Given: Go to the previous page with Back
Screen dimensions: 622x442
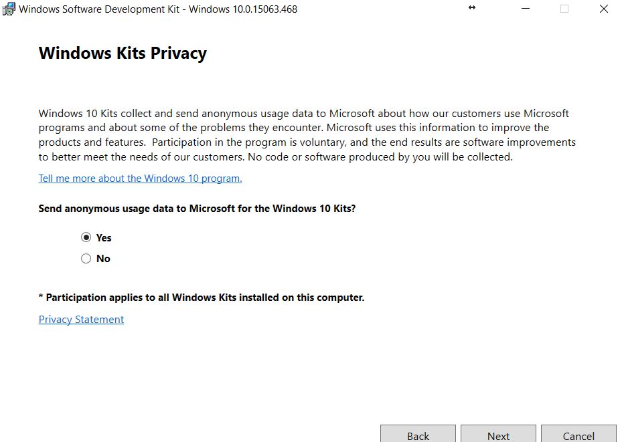Looking at the screenshot, I should 418,435.
